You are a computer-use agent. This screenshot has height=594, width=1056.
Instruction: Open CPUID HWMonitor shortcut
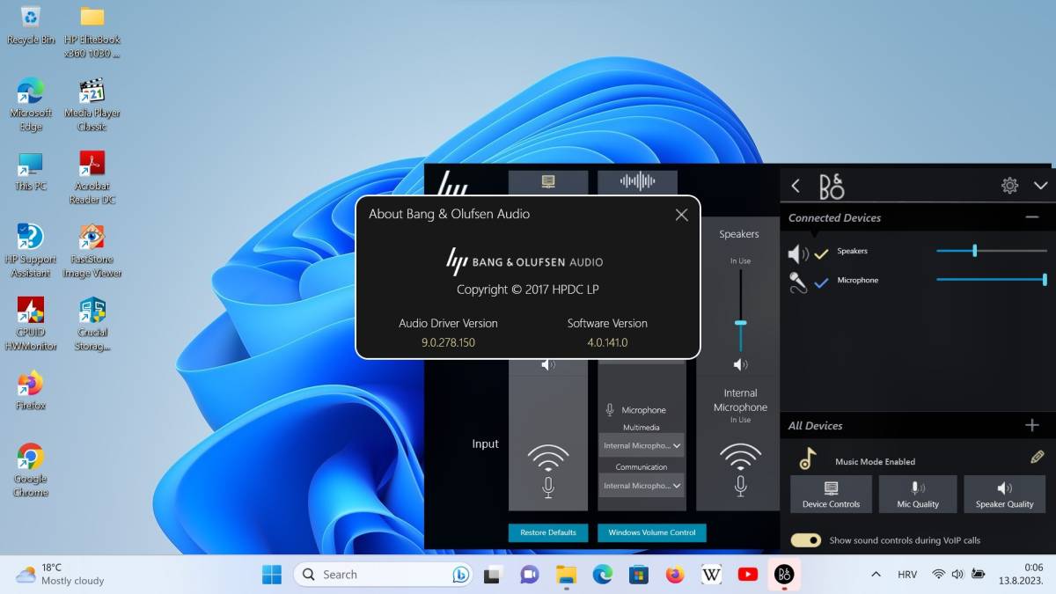point(31,324)
